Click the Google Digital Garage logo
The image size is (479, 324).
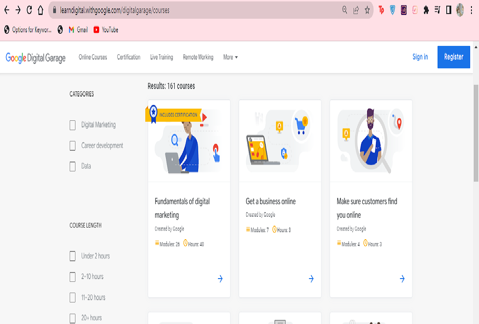pos(36,58)
